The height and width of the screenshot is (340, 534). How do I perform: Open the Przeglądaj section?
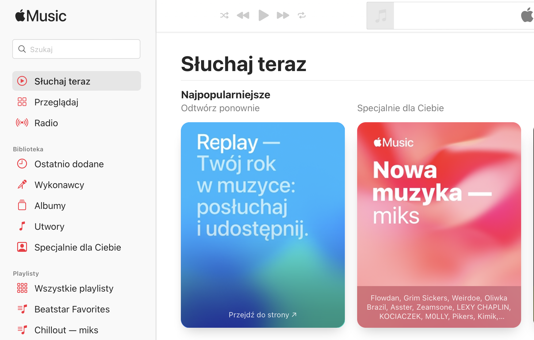point(77,102)
